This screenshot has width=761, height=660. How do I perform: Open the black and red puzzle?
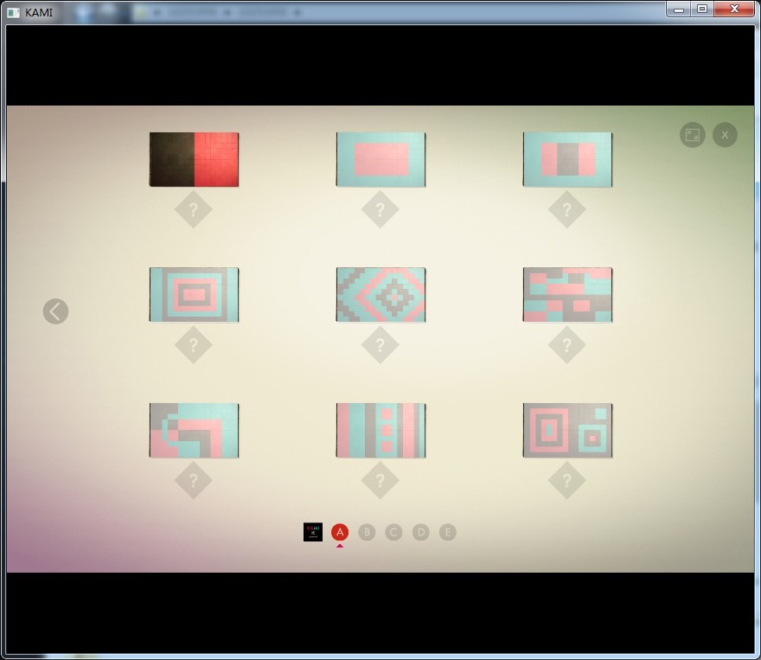[194, 159]
